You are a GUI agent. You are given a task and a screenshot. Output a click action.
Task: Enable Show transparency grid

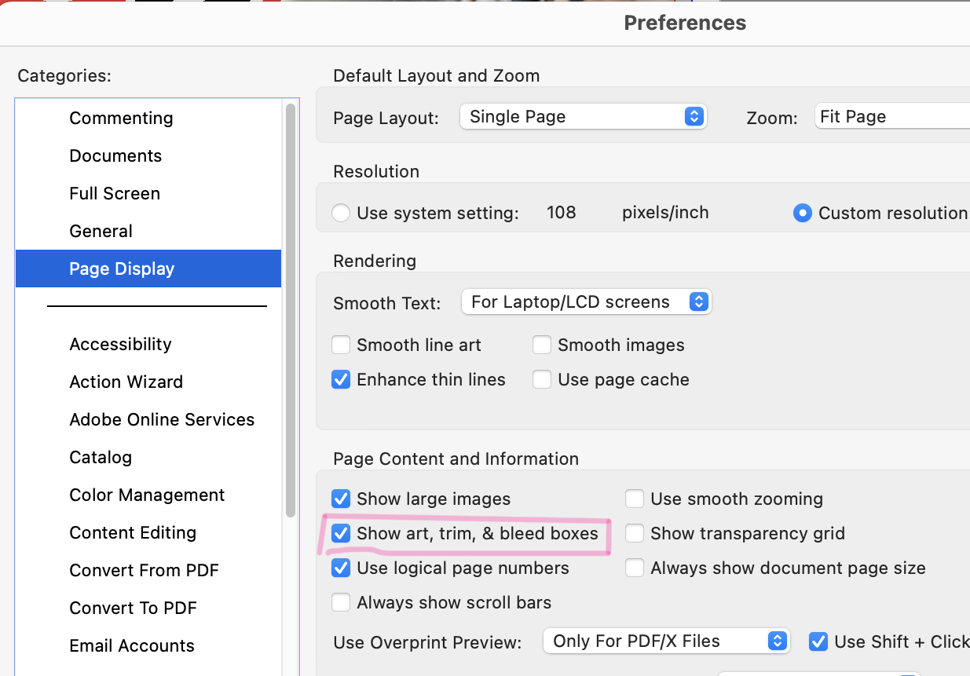click(634, 533)
